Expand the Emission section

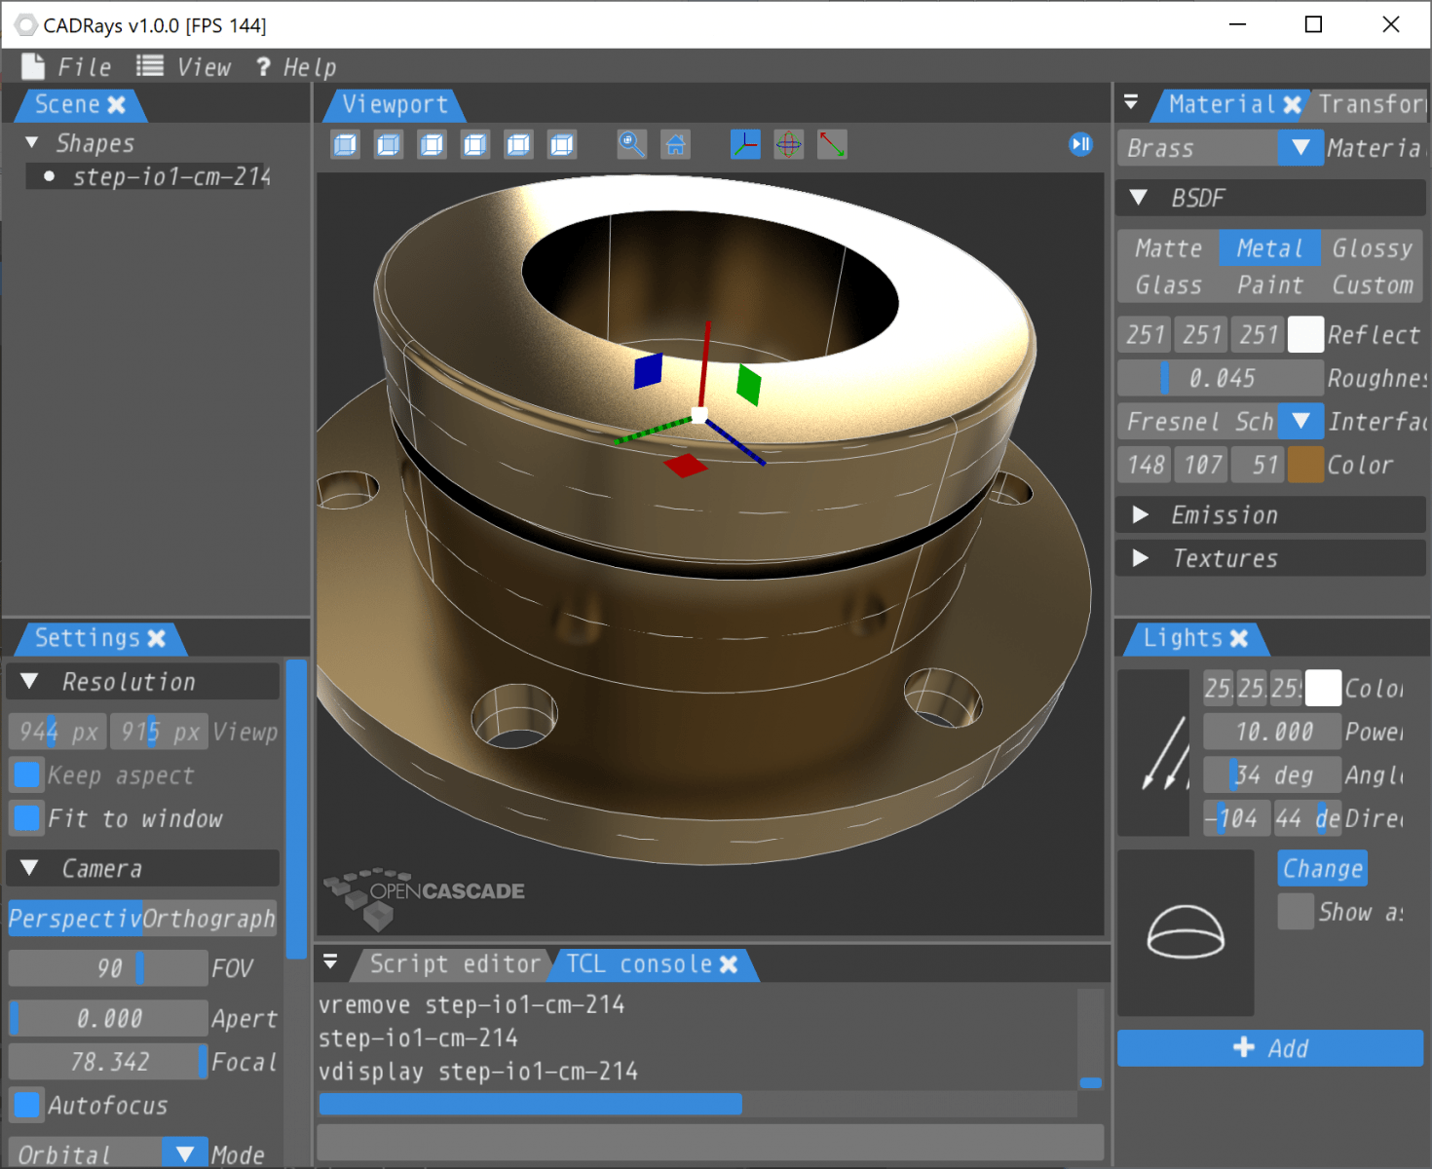coord(1141,514)
